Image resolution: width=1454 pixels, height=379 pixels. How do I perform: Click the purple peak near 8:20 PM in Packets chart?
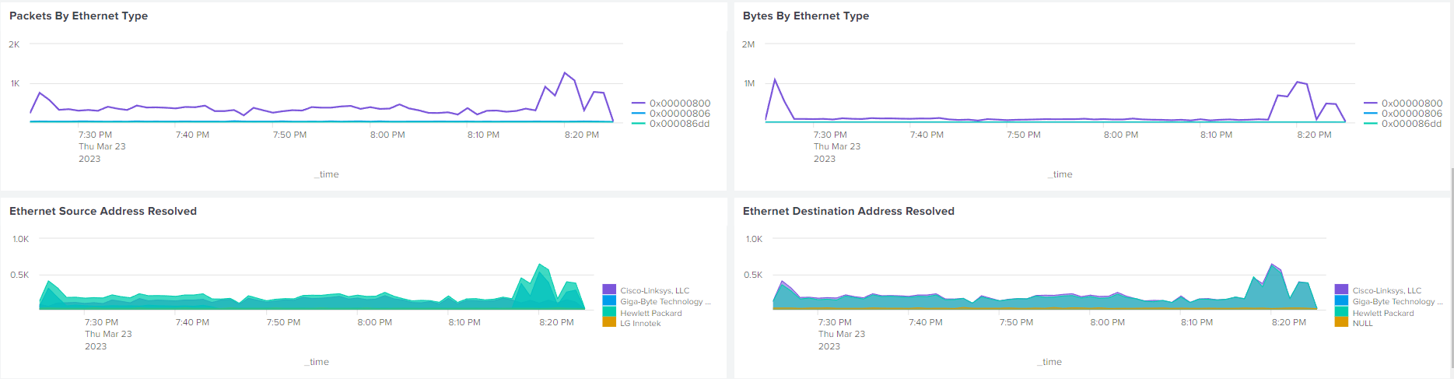pos(565,73)
